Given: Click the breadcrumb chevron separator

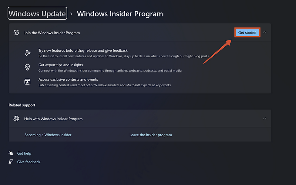Looking at the screenshot, I should (71, 14).
